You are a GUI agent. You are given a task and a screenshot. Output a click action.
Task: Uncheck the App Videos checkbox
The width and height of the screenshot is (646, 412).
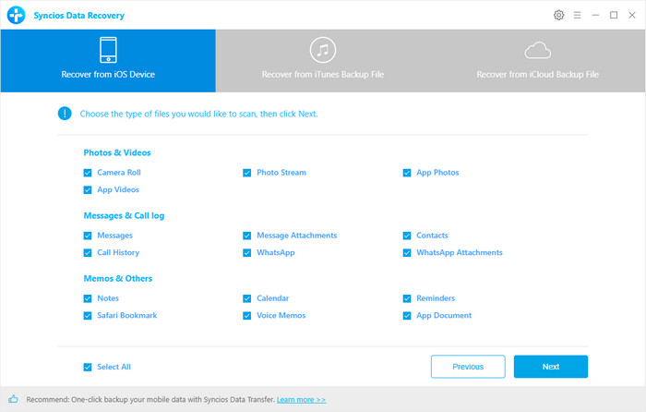click(88, 189)
